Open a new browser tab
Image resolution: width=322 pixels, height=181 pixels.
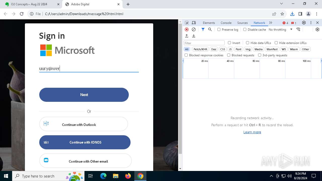tap(128, 4)
